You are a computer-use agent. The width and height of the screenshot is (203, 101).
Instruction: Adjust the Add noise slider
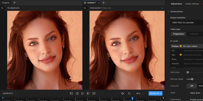[x=187, y=72]
